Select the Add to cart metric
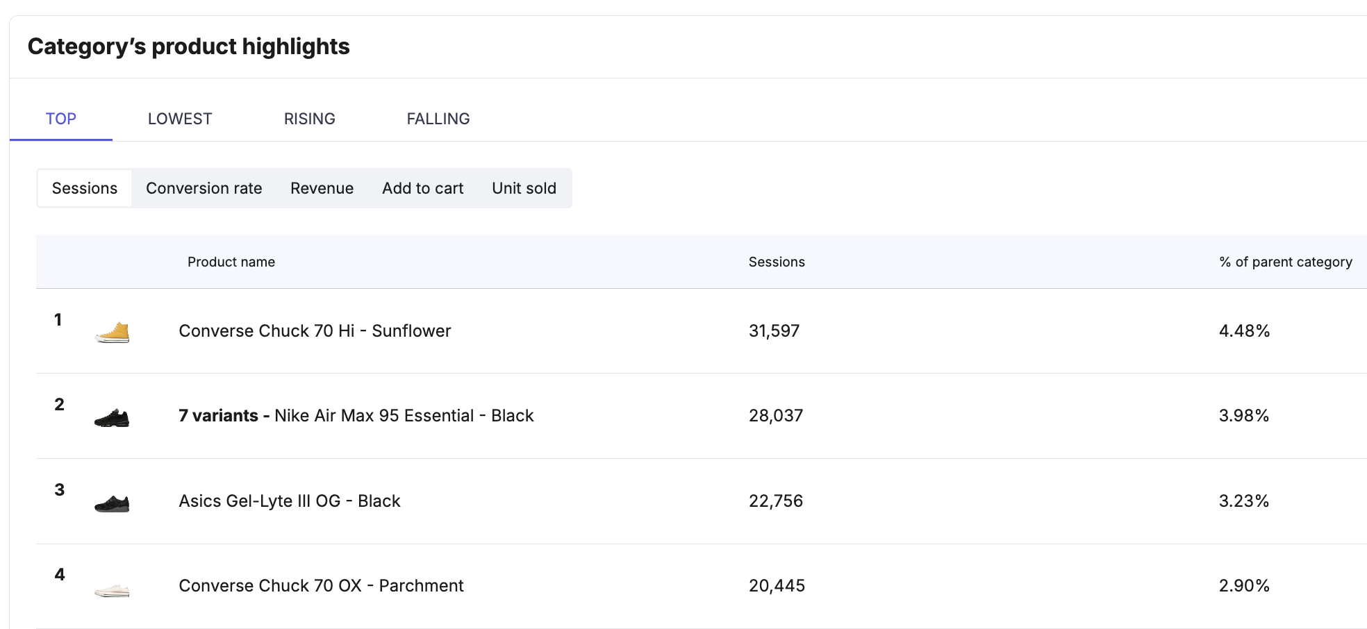Viewport: 1367px width, 629px height. tap(423, 188)
